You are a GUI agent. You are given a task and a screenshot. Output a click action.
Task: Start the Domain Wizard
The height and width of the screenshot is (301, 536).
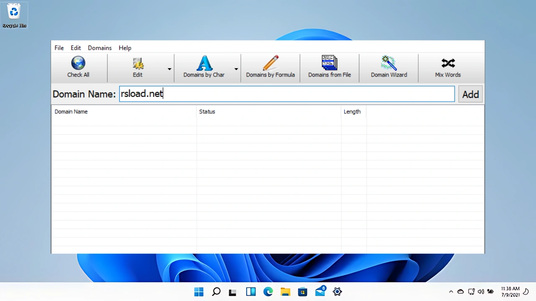[389, 68]
